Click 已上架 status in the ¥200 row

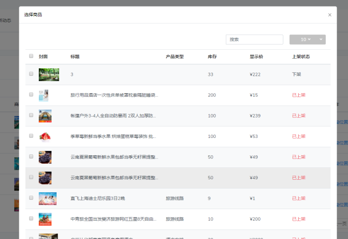(x=299, y=219)
